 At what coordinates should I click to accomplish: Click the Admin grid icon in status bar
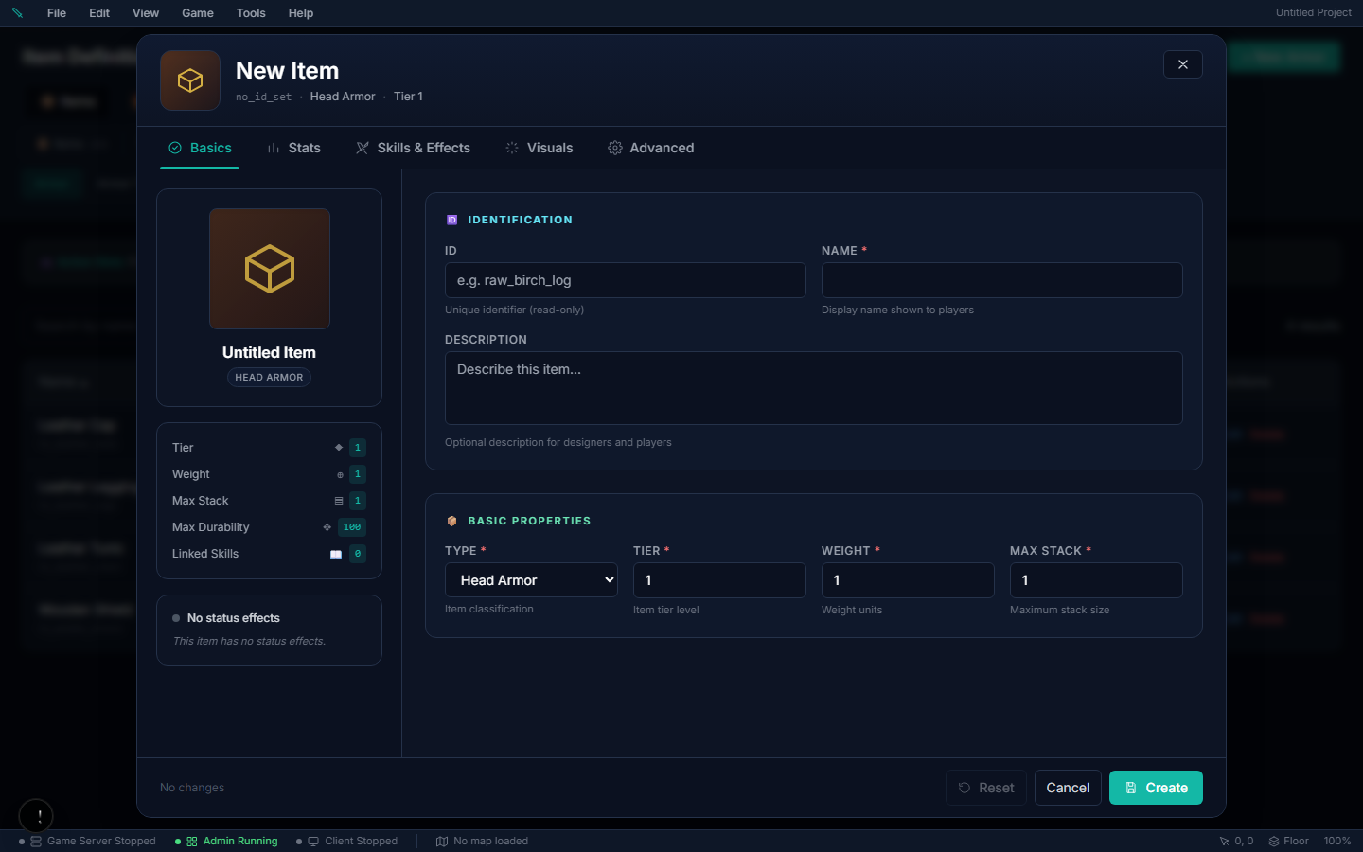(x=192, y=841)
